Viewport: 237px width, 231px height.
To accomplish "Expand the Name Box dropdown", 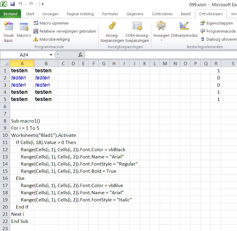I will pos(51,55).
